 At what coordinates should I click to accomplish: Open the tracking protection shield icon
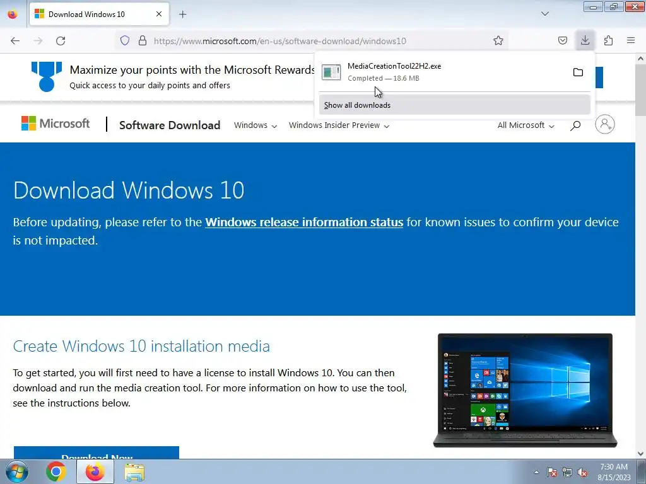[x=125, y=40]
